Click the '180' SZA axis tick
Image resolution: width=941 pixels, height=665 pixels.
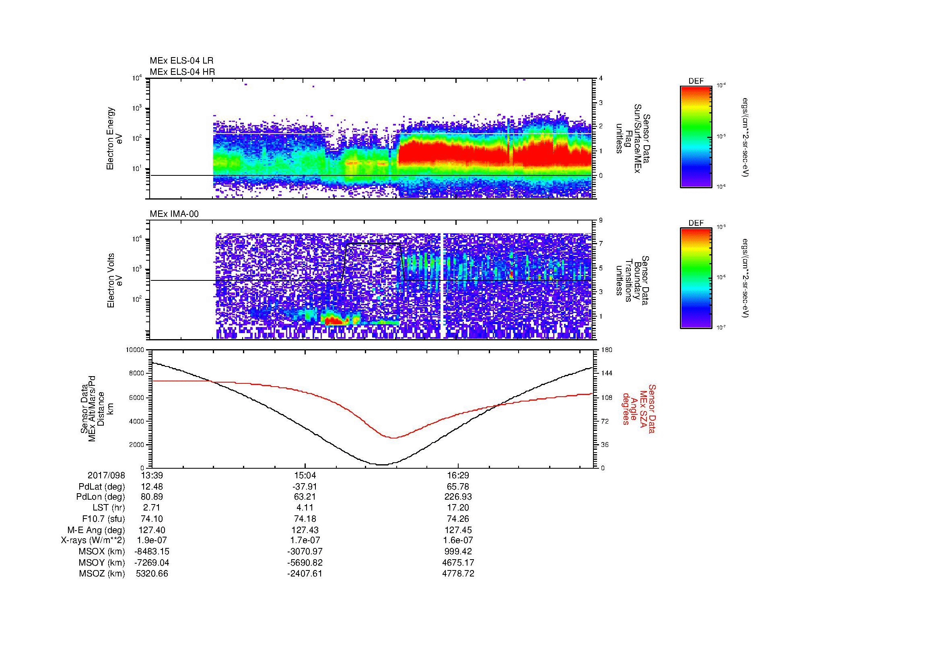click(x=607, y=350)
